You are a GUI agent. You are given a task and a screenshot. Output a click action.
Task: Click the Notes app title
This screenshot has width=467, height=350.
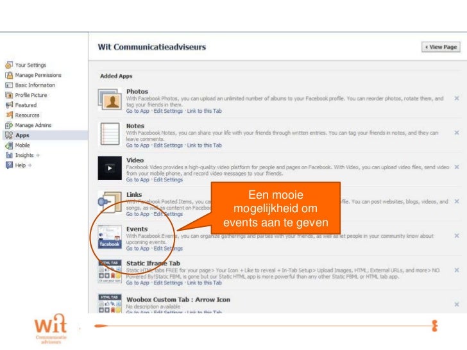135,126
